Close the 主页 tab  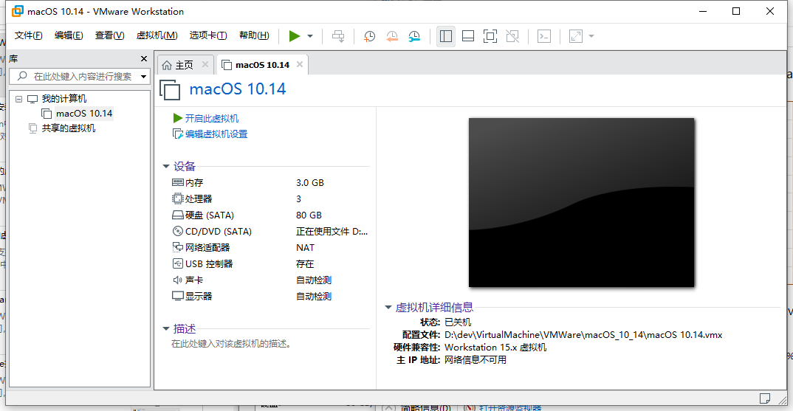205,64
